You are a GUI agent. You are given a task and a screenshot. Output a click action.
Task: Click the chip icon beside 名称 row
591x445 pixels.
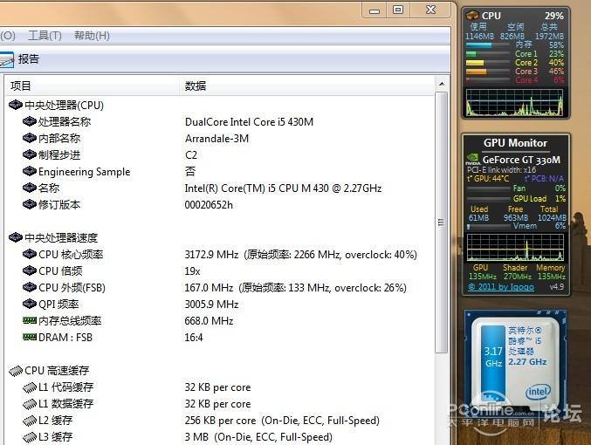29,188
